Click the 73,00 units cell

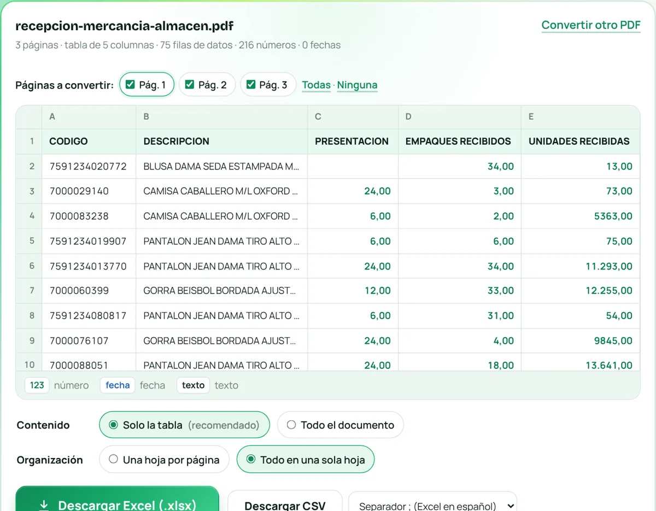tap(581, 191)
